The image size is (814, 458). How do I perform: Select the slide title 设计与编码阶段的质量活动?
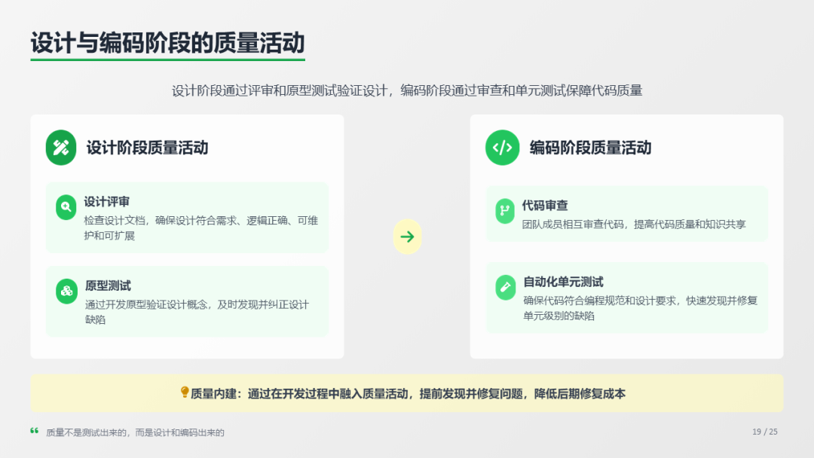167,43
